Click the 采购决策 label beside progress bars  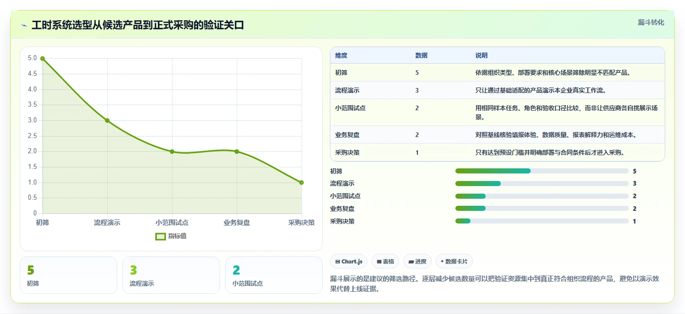[x=342, y=221]
